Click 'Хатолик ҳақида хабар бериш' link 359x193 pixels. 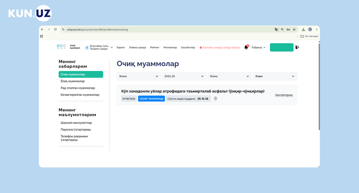(220, 48)
